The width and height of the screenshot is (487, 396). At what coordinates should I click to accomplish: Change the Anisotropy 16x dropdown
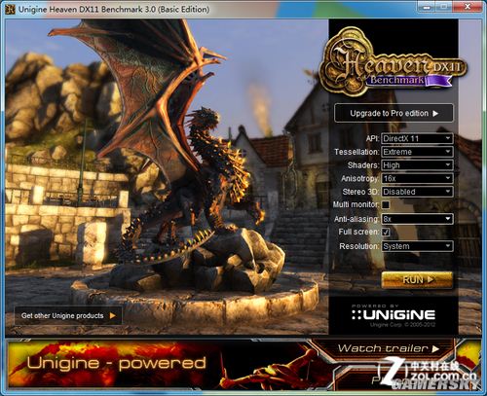417,178
